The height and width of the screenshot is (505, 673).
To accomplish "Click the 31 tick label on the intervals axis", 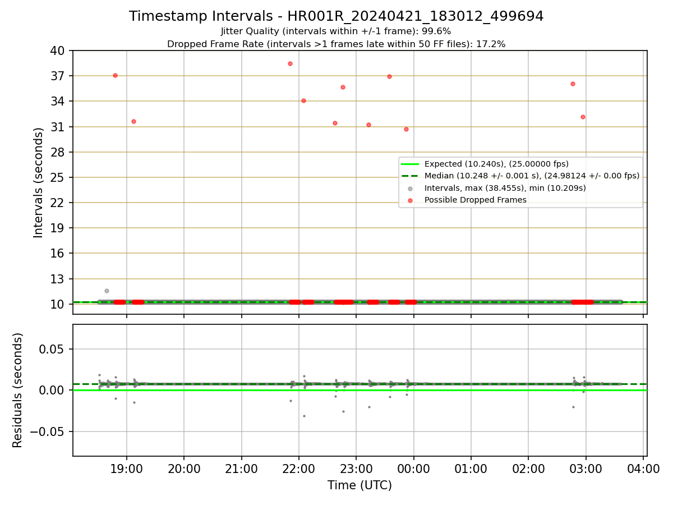I will [58, 127].
